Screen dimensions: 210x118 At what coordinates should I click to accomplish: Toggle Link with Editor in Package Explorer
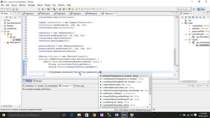[10, 17]
